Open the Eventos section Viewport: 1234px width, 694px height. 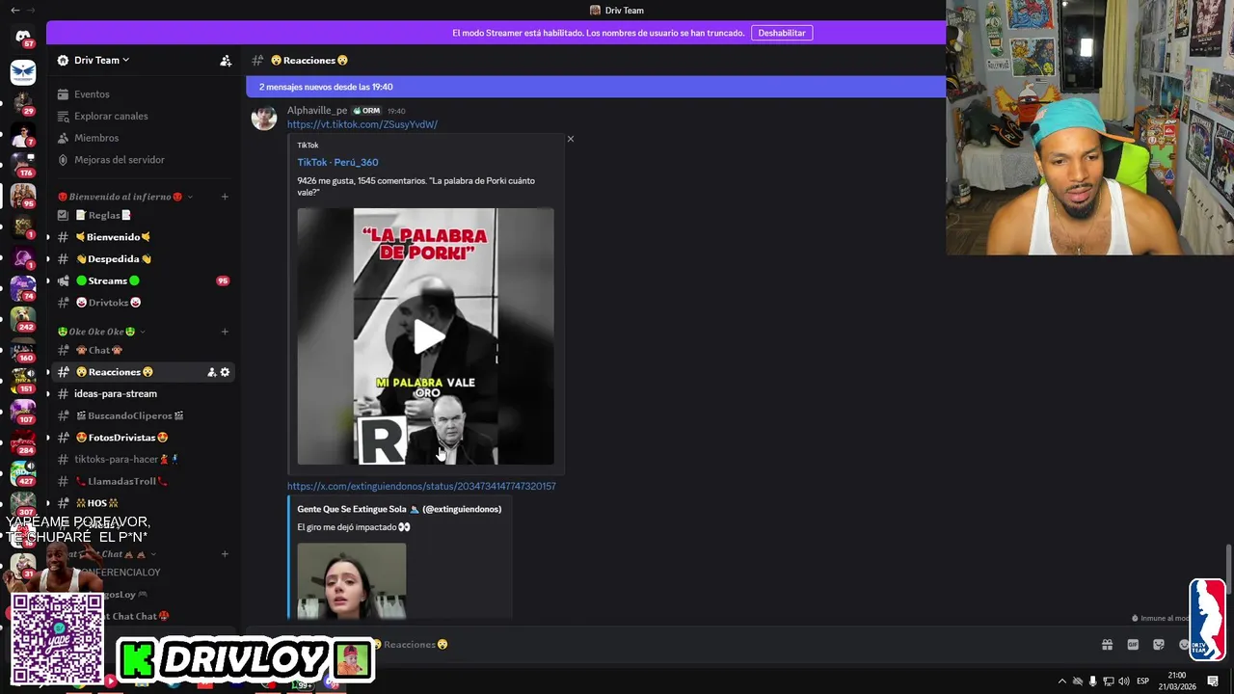pos(92,94)
